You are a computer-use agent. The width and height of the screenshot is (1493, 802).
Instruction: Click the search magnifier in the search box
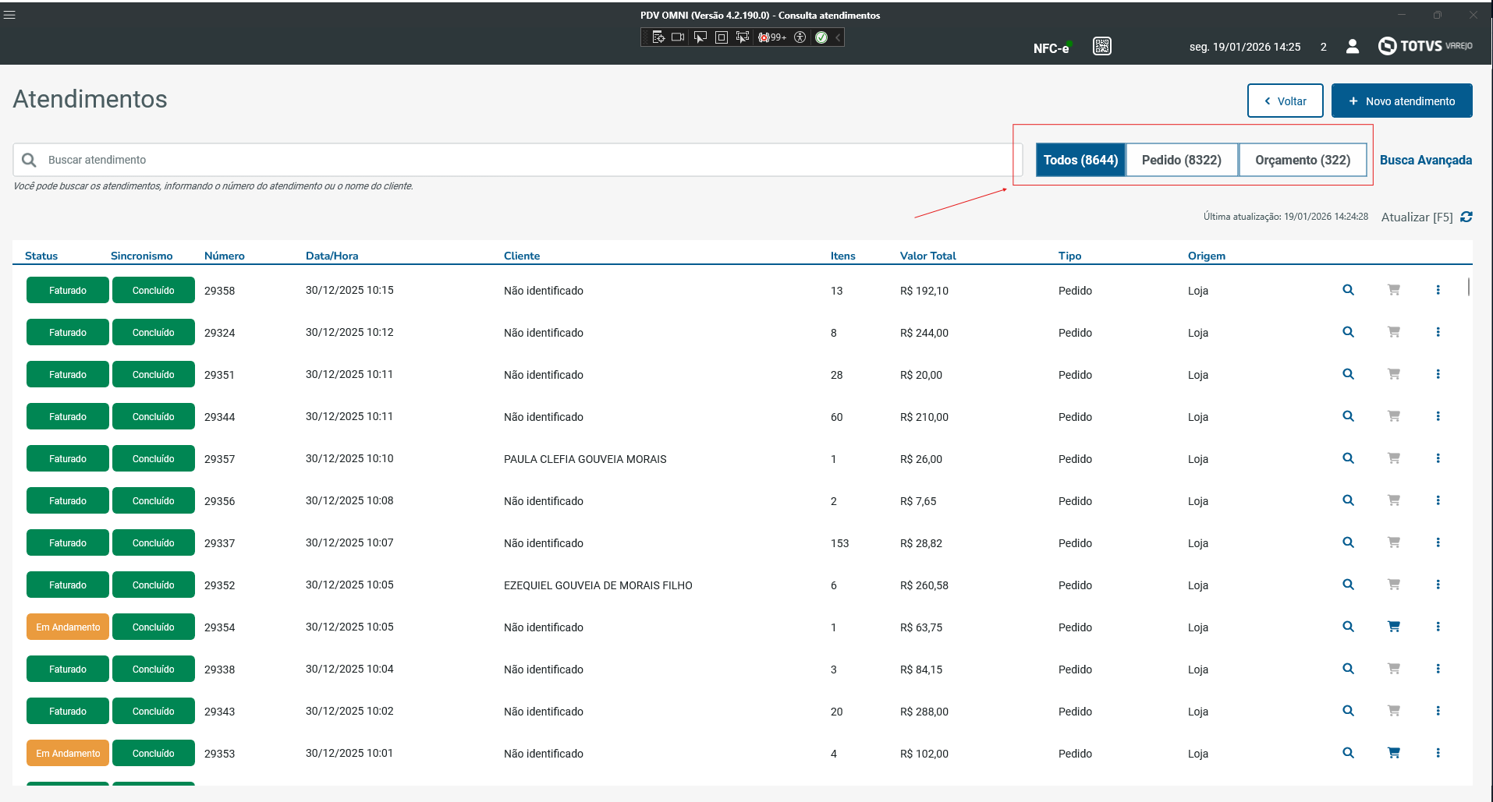tap(29, 160)
